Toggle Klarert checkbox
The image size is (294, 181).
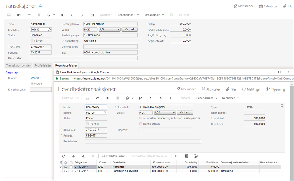pyautogui.click(x=32, y=84)
